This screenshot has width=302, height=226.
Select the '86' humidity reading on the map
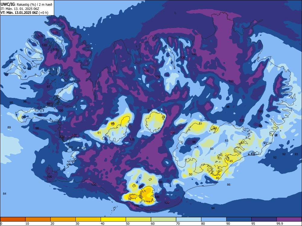click(229, 184)
